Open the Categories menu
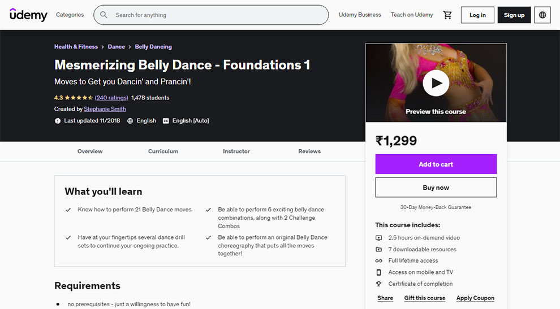 coord(70,15)
